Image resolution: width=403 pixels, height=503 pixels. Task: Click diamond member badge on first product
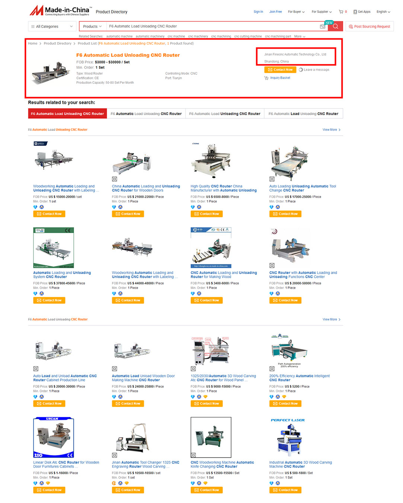pyautogui.click(x=35, y=207)
